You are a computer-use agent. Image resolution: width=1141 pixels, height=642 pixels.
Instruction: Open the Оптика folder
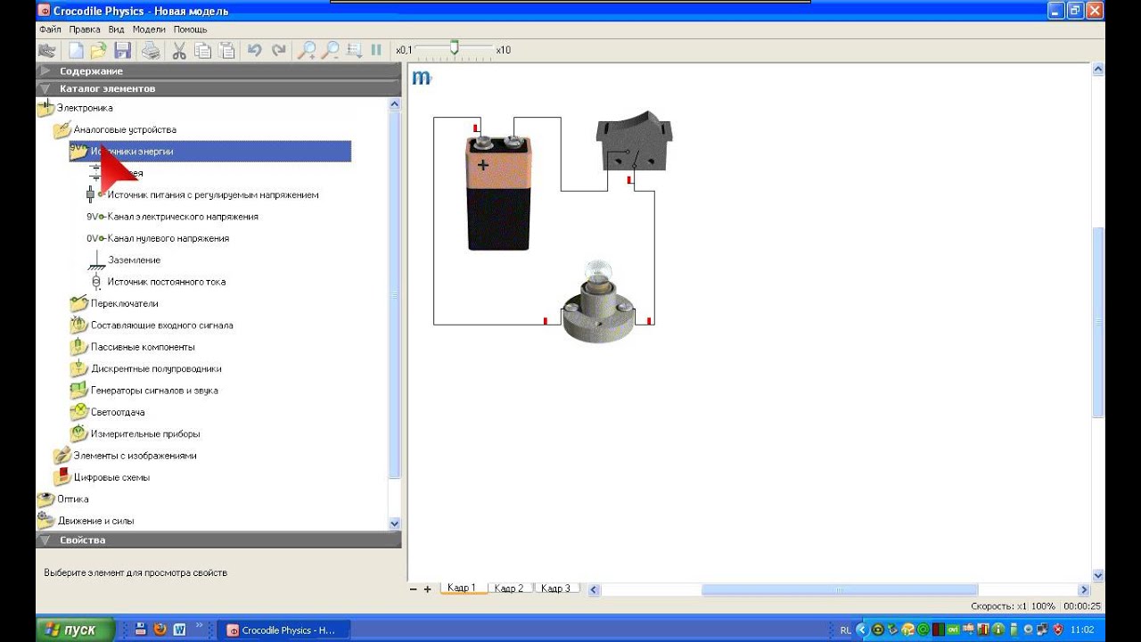[x=72, y=499]
